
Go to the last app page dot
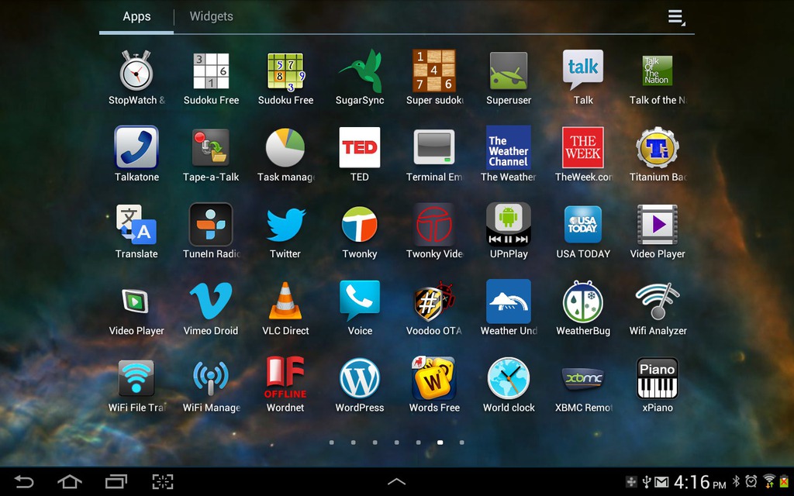click(462, 443)
